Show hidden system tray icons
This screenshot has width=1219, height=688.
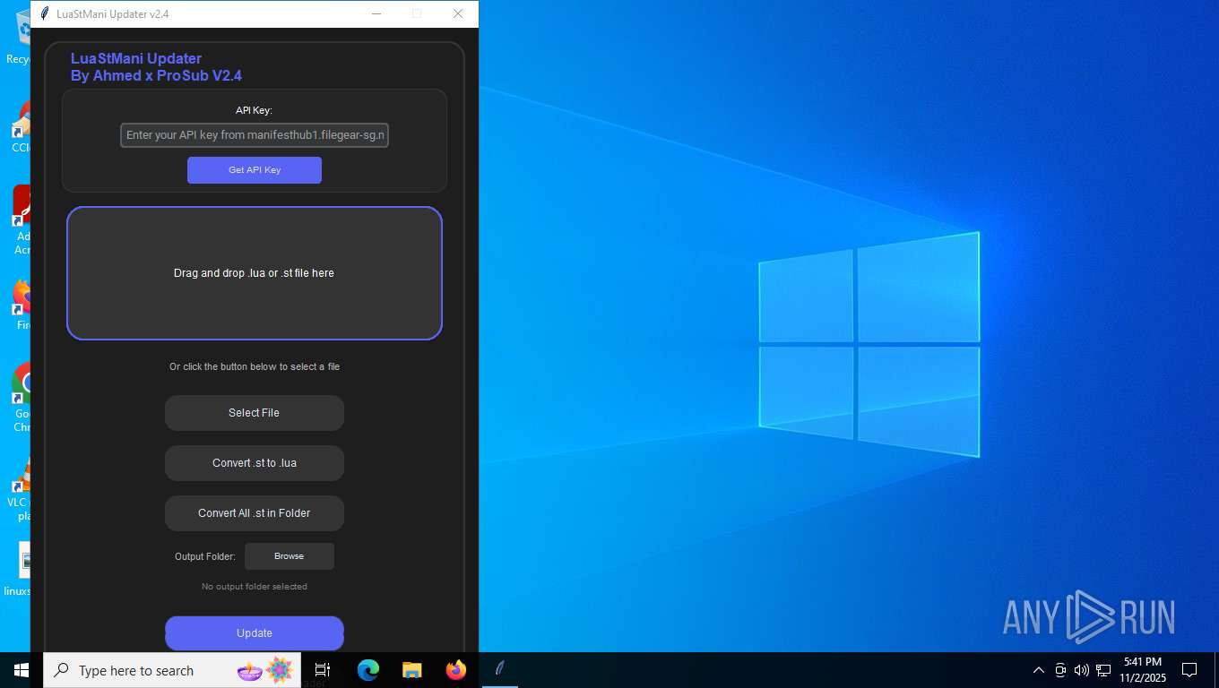(1039, 670)
